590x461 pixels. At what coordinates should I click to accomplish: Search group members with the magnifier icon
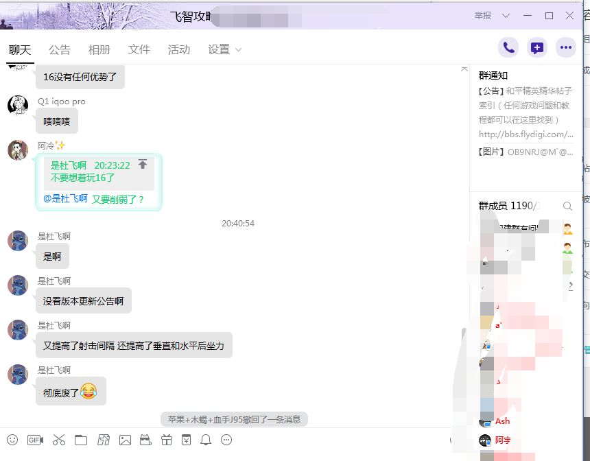click(x=567, y=206)
